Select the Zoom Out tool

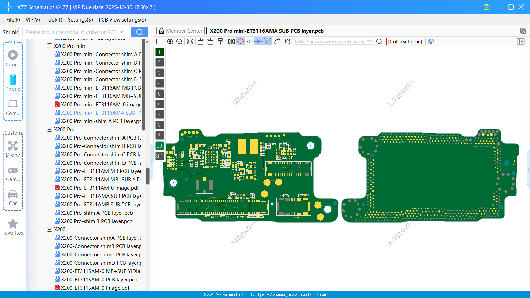(179, 41)
